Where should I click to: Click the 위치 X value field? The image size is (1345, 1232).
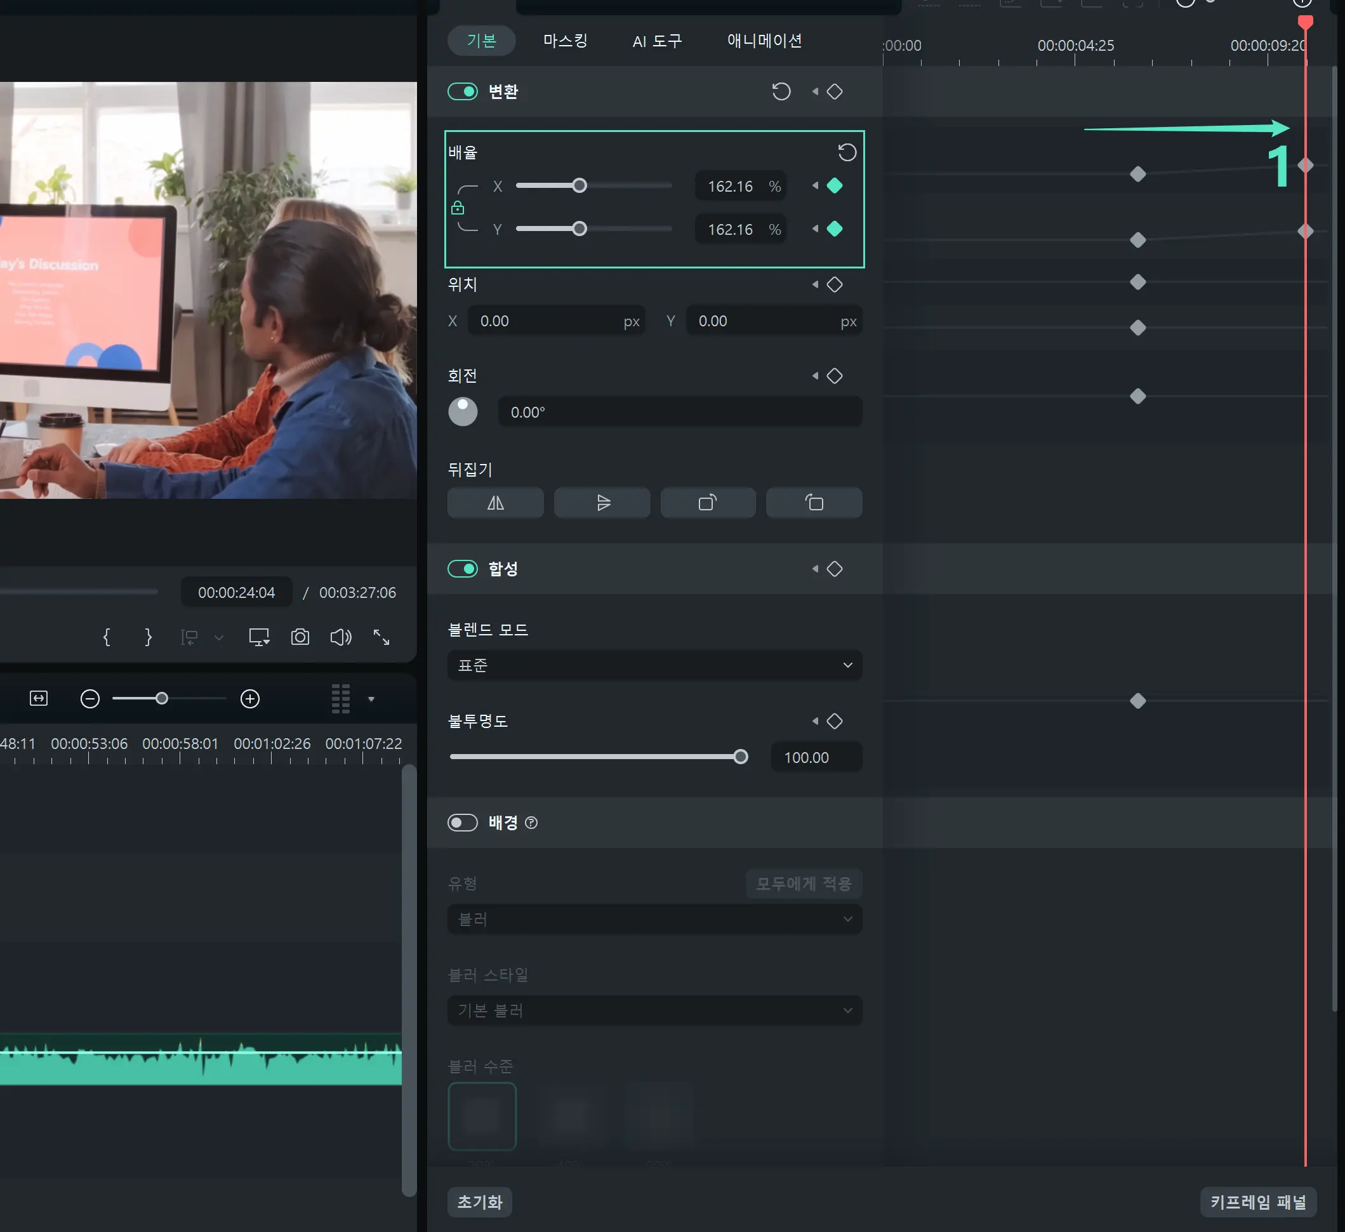pos(557,321)
